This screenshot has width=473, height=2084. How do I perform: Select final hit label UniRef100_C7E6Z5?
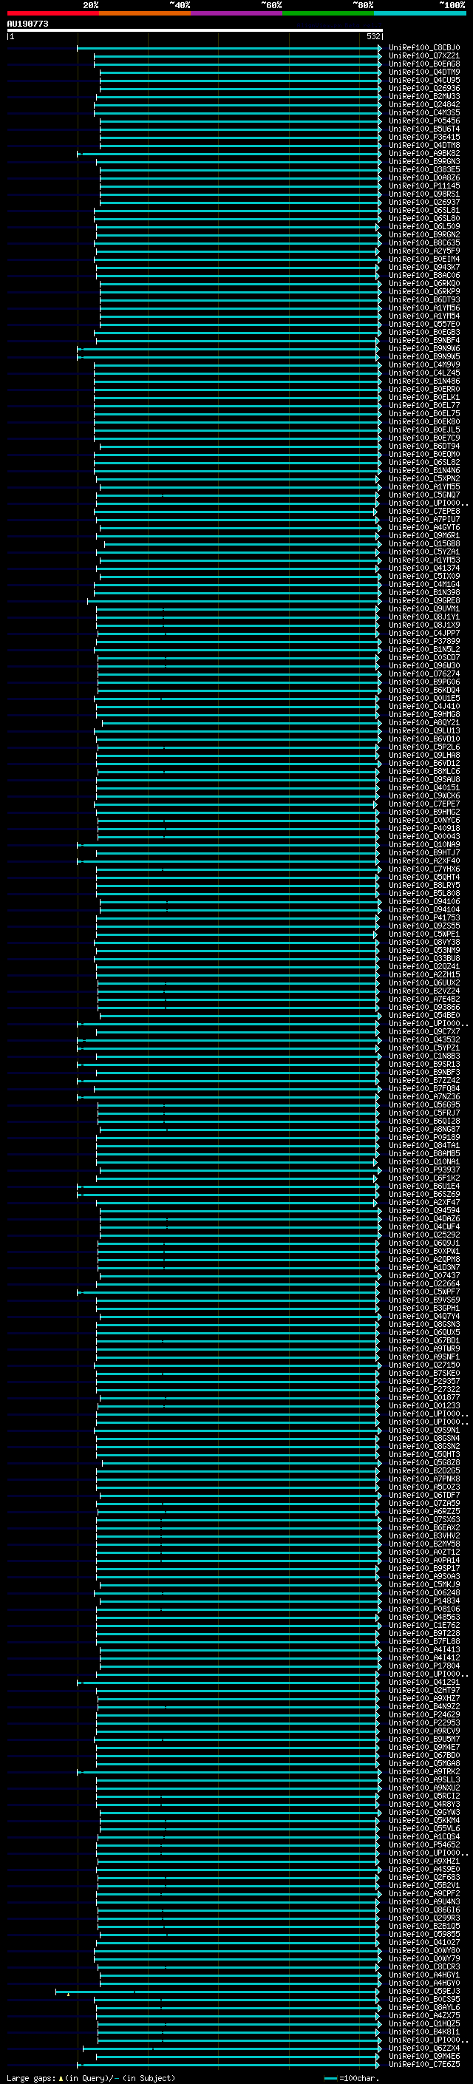pyautogui.click(x=424, y=2064)
